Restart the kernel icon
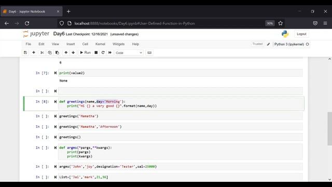332x187 pixels. tap(103, 52)
